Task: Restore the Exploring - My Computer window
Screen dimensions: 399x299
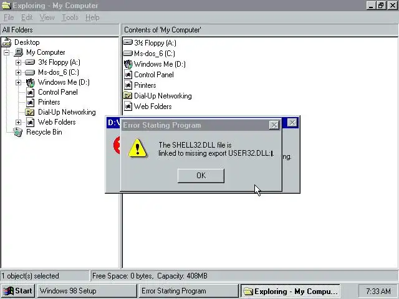Action: [x=381, y=6]
